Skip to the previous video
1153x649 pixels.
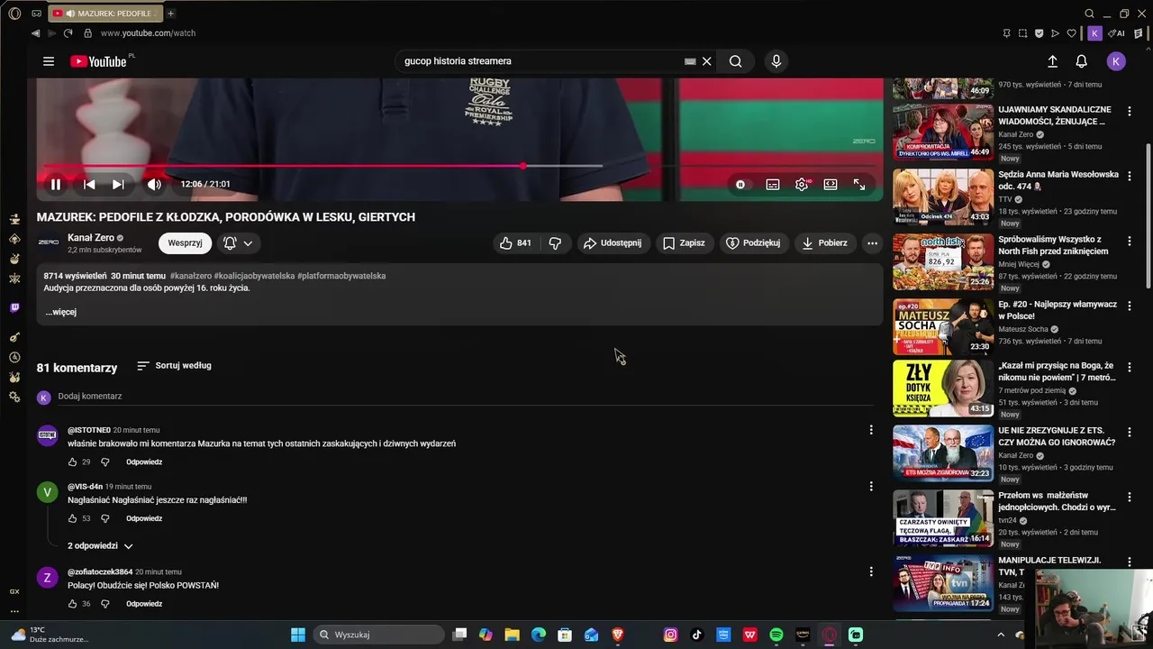(89, 184)
